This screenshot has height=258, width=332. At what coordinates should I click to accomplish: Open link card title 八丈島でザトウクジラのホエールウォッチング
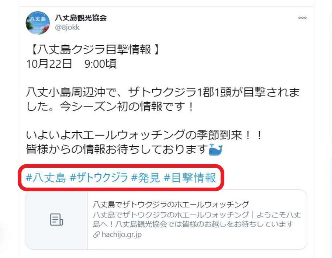click(171, 205)
